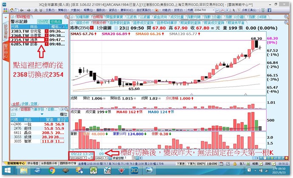Switch to 加權指數 tab
Image resolution: width=293 pixels, height=178 pixels.
click(83, 17)
